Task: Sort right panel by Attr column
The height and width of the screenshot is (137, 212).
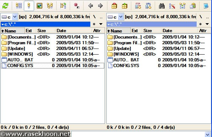Action: point(204,31)
